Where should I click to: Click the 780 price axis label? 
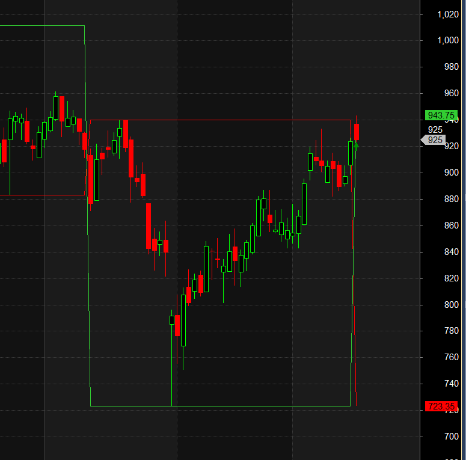[452, 331]
